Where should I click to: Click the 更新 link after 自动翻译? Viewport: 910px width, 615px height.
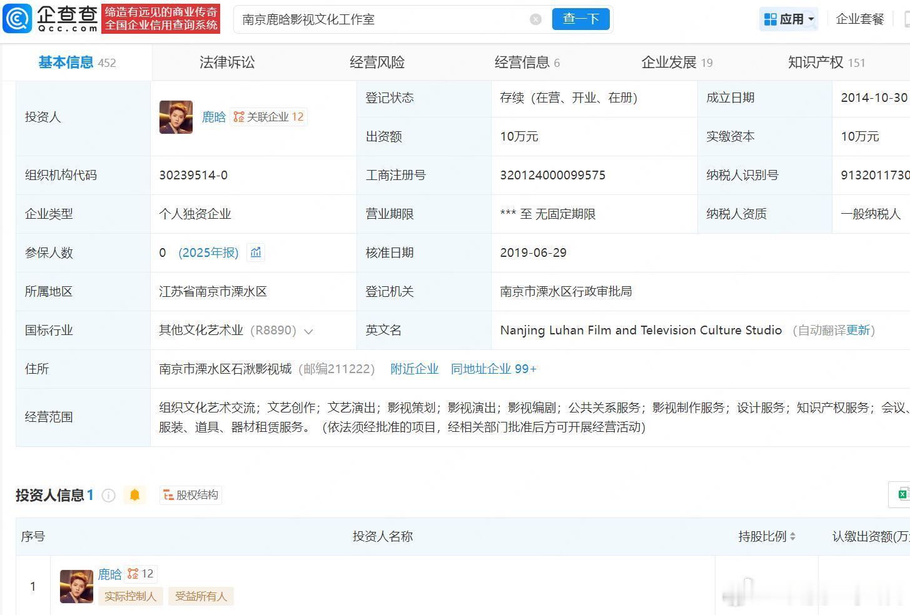pyautogui.click(x=858, y=330)
